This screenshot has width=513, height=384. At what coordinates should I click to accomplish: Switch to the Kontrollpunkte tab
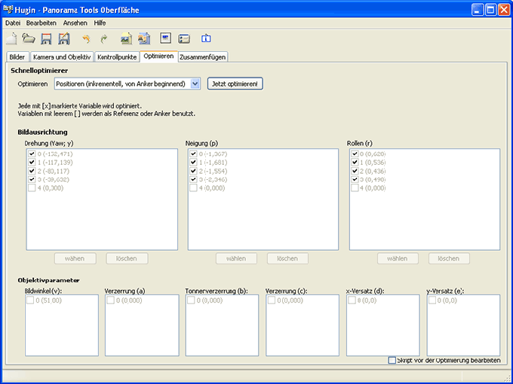pyautogui.click(x=117, y=56)
